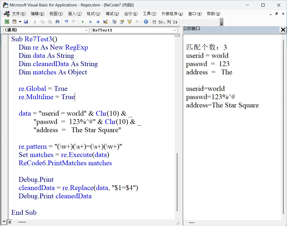Run the Sub with green play
The image size is (287, 226).
coord(83,22)
